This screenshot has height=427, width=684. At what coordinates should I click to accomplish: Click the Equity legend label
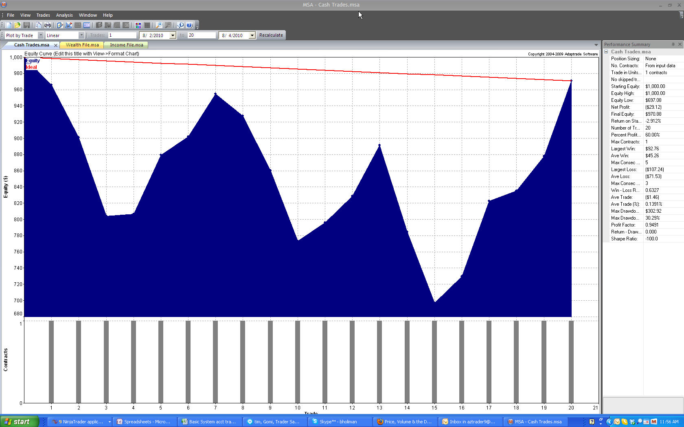pos(33,61)
